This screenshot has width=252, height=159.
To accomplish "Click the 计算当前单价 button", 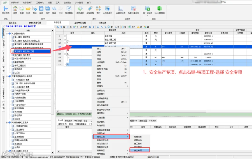I will pyautogui.click(x=81, y=124).
